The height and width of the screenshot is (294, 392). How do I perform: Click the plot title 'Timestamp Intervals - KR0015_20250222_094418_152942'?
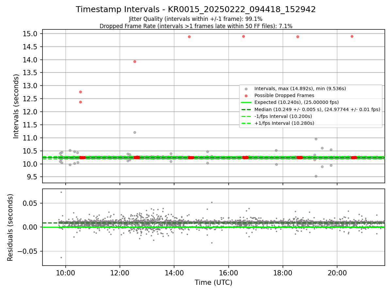(x=196, y=9)
